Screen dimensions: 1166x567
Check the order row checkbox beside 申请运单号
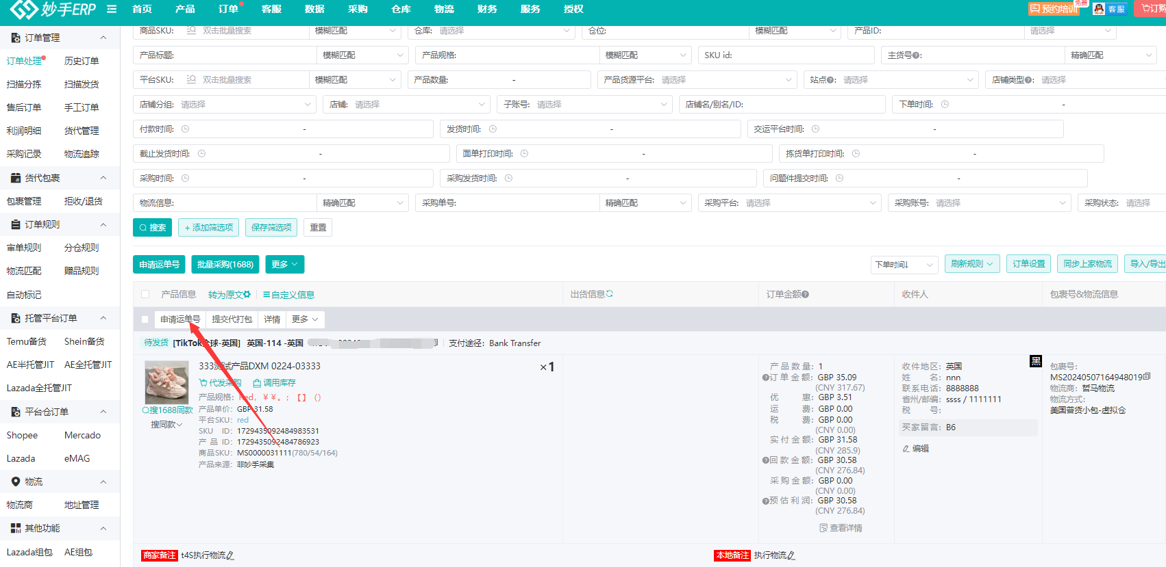click(x=145, y=319)
